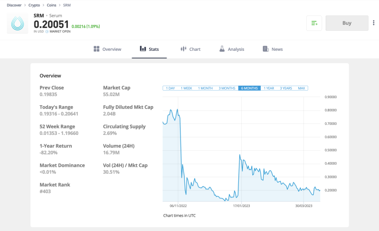This screenshot has height=231, width=379.
Task: Click the Stats bar chart icon
Action: coord(143,49)
